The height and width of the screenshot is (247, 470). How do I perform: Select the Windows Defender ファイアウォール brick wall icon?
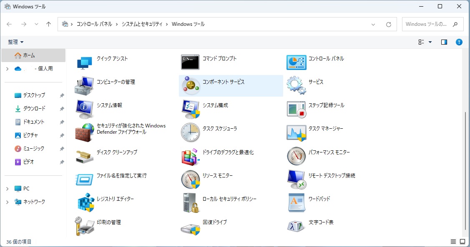pyautogui.click(x=85, y=132)
